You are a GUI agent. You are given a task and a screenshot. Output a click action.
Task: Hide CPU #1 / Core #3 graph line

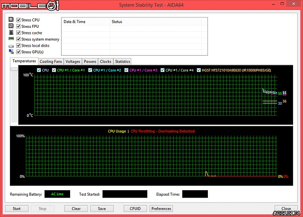point(126,70)
